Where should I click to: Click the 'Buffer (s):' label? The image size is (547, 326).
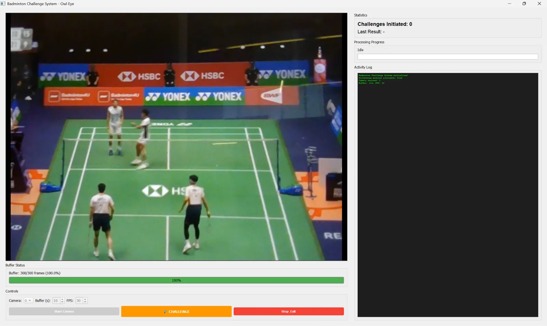pyautogui.click(x=43, y=301)
